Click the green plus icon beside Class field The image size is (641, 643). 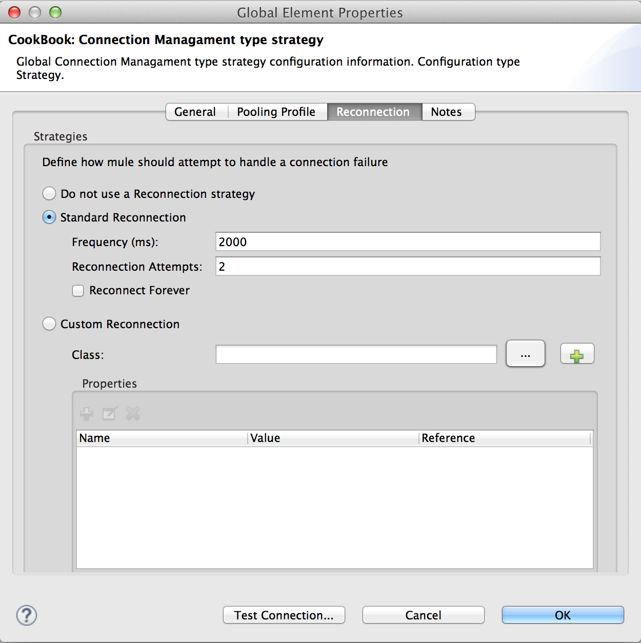tap(576, 354)
